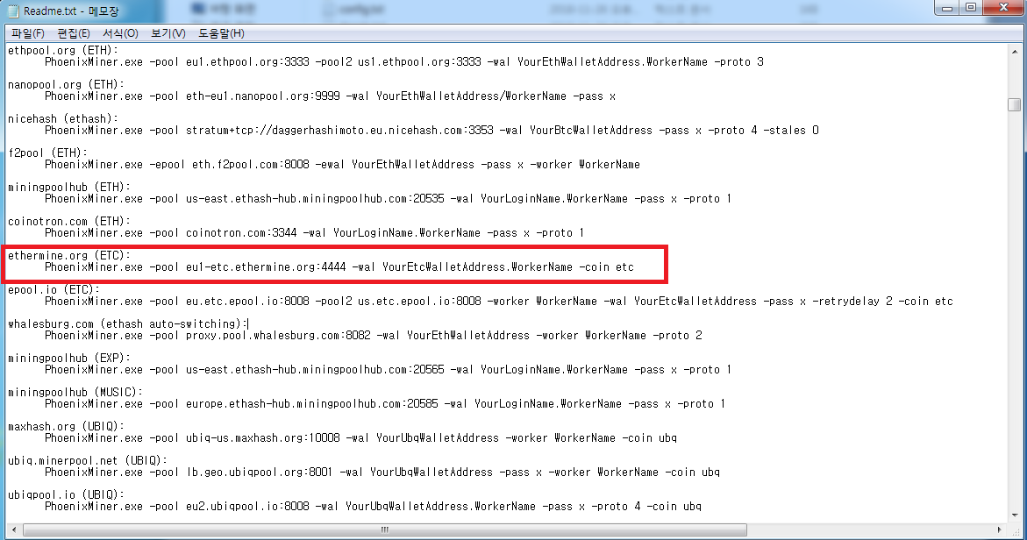Click the horizontal scrollbar thumb
The image size is (1027, 540).
pos(384,529)
